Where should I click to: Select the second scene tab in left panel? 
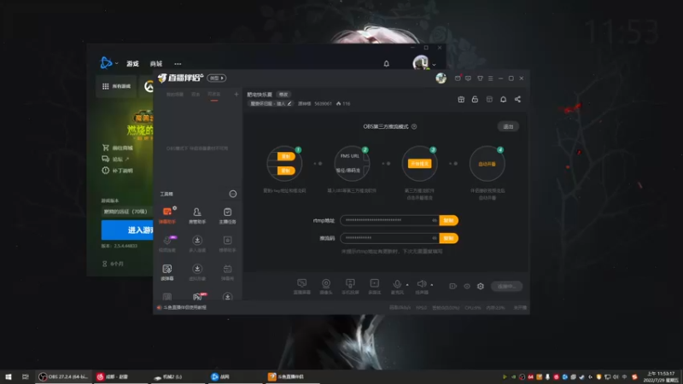[196, 95]
